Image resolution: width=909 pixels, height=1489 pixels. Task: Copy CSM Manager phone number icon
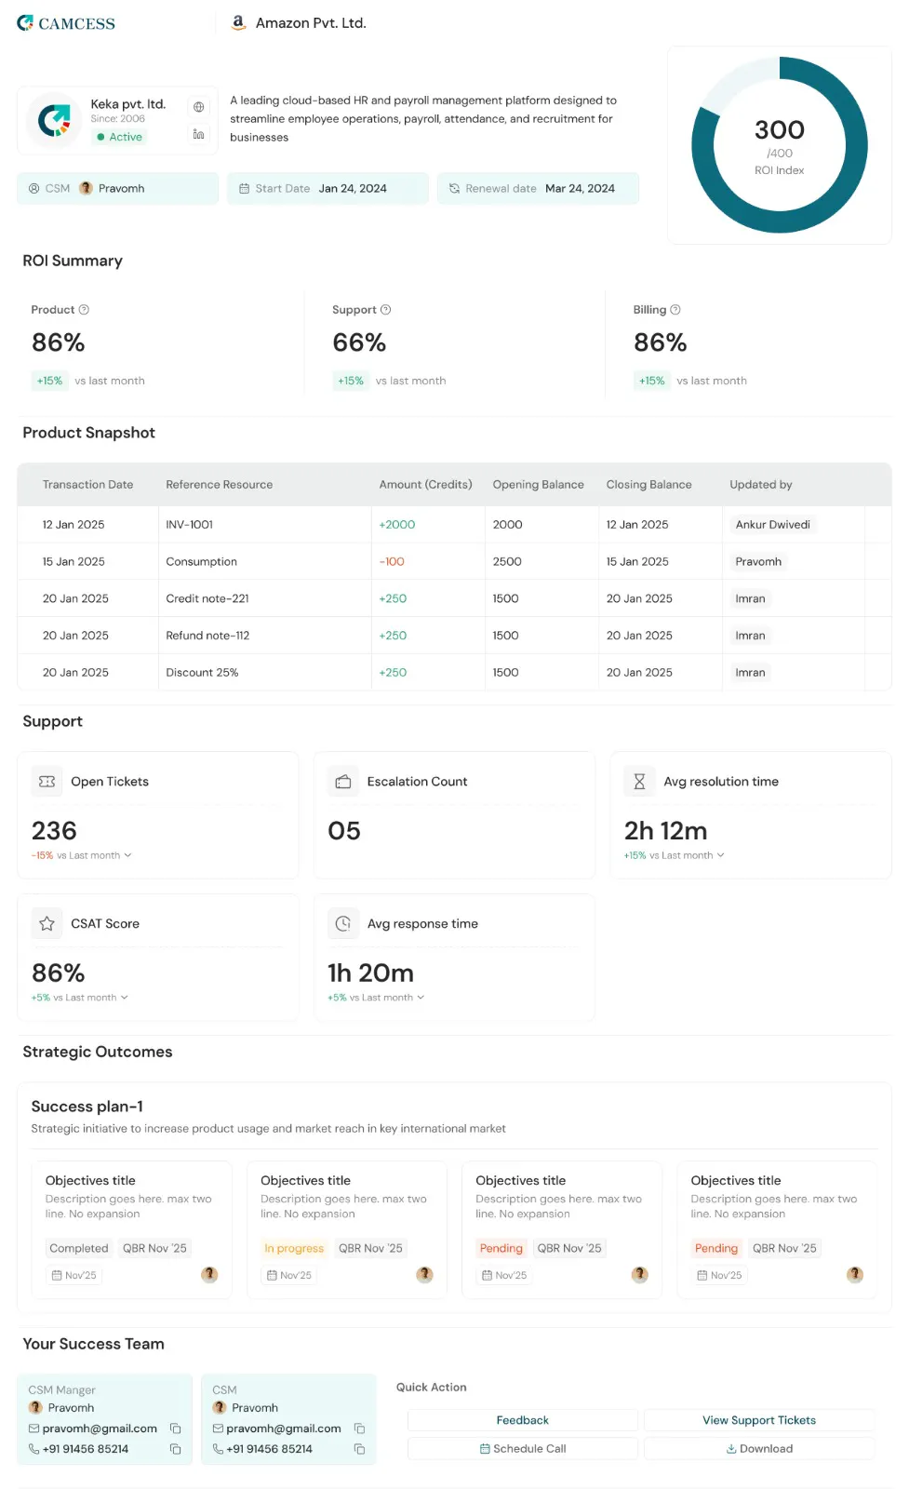coord(175,1449)
